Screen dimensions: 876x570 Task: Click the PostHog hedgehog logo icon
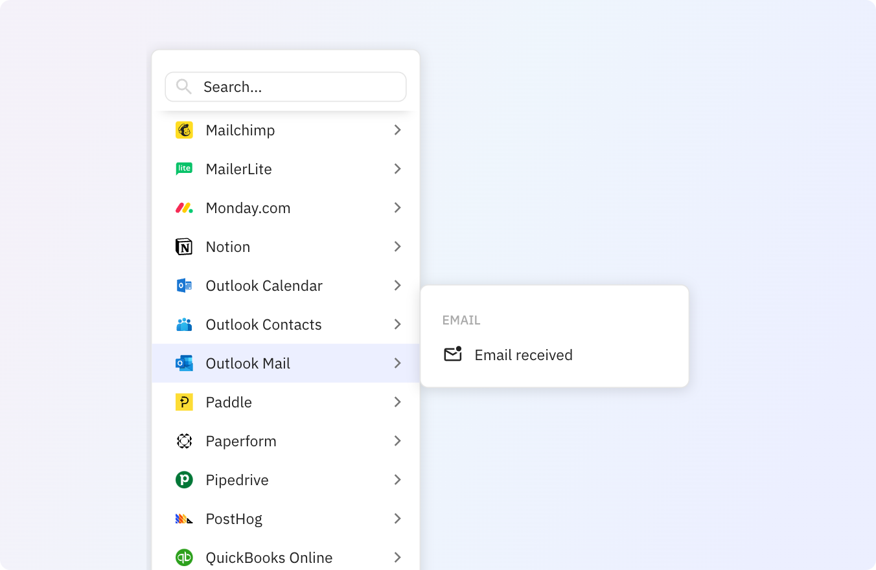pyautogui.click(x=184, y=519)
